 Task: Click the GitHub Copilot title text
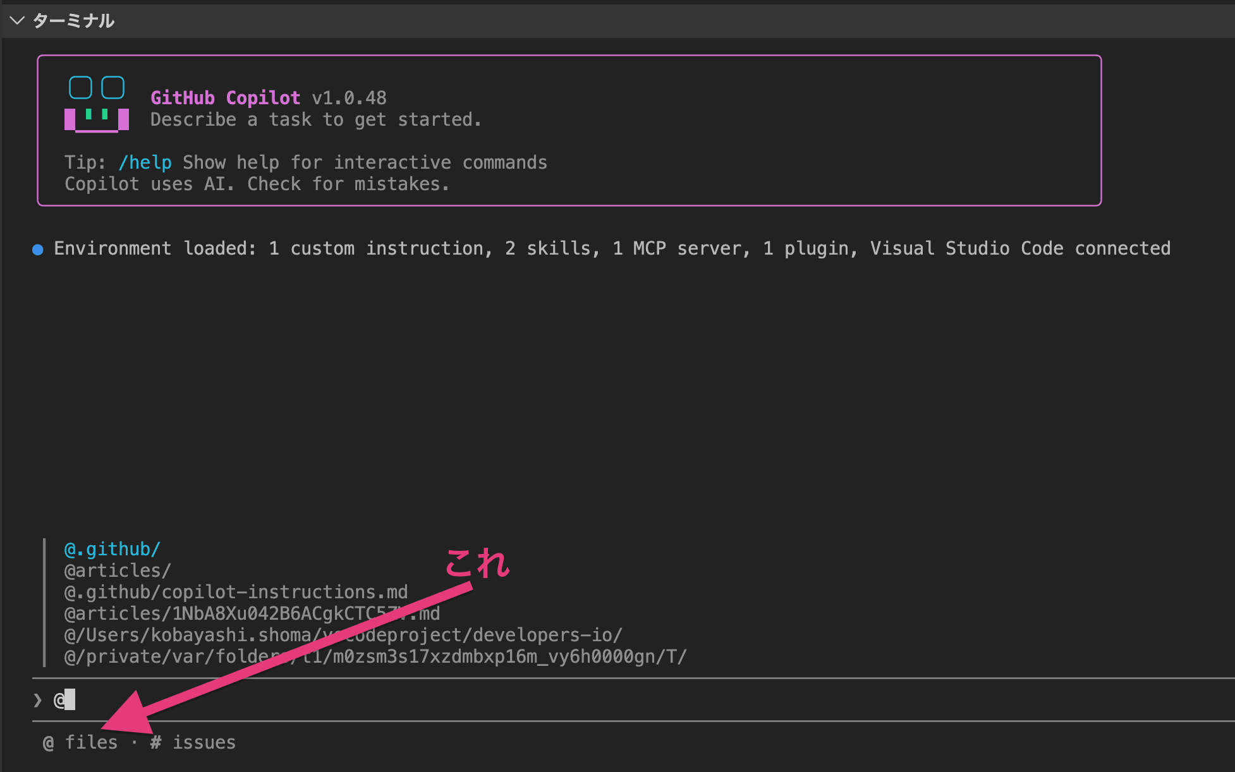[225, 98]
